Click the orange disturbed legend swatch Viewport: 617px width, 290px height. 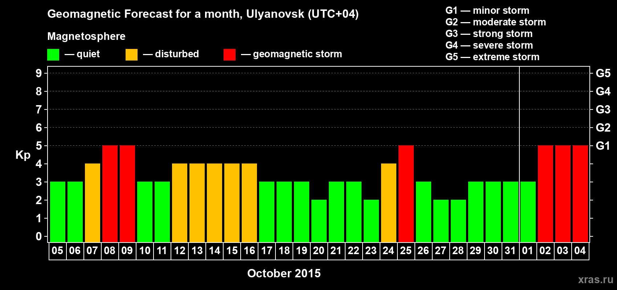(131, 55)
